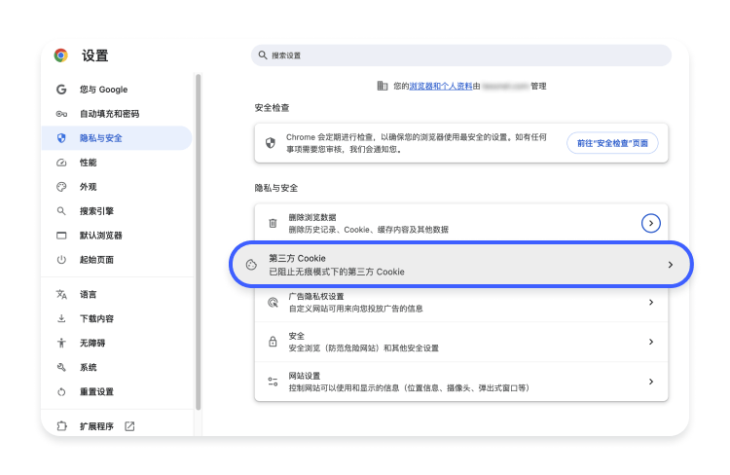Select 默认浏览器 in sidebar
The image size is (730, 475).
click(117, 236)
